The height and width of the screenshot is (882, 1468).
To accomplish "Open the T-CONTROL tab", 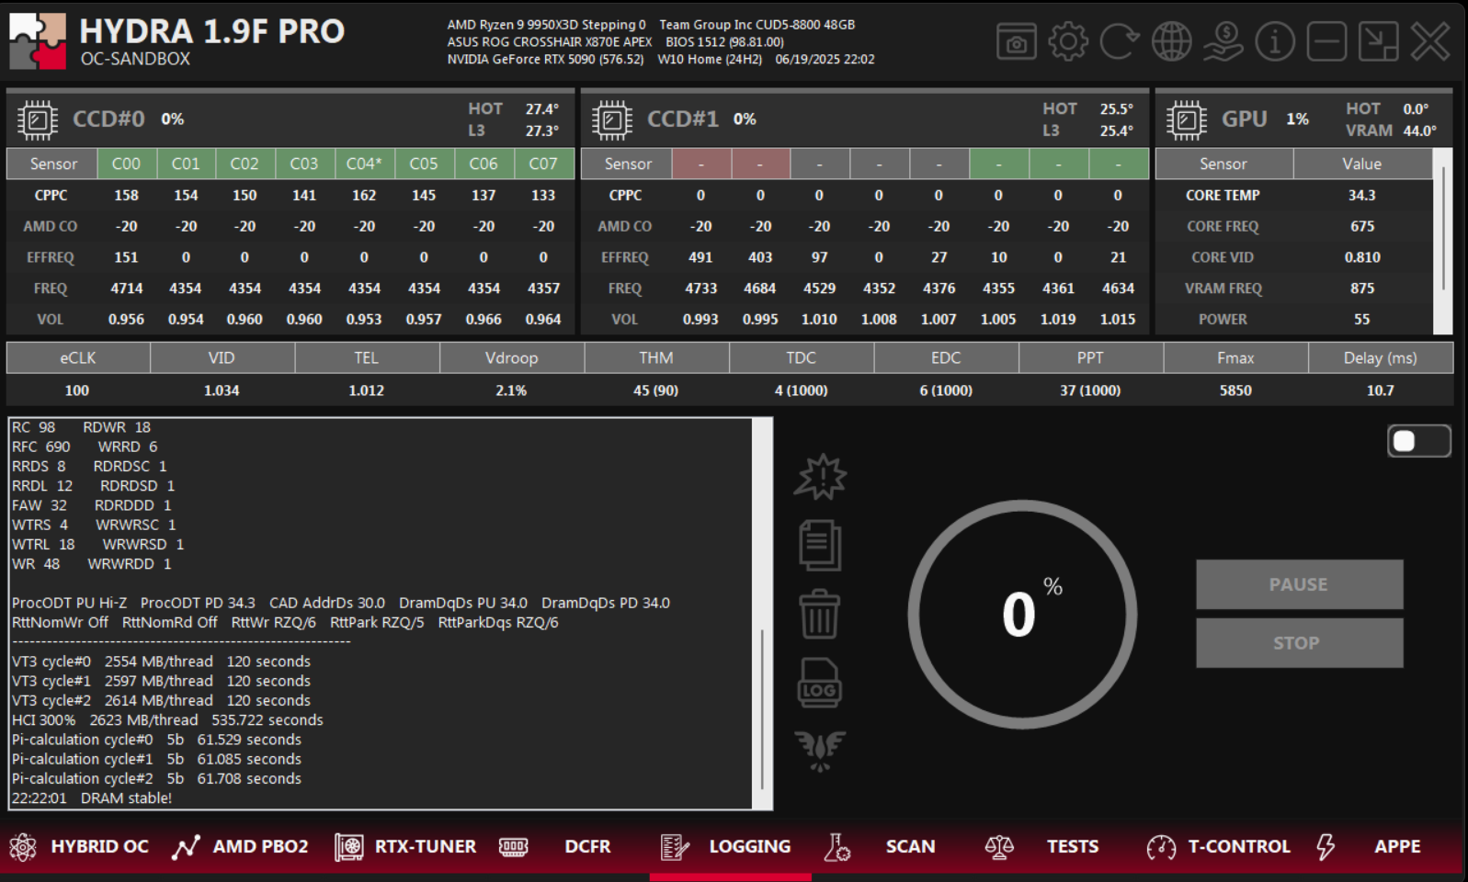I will coord(1219,846).
